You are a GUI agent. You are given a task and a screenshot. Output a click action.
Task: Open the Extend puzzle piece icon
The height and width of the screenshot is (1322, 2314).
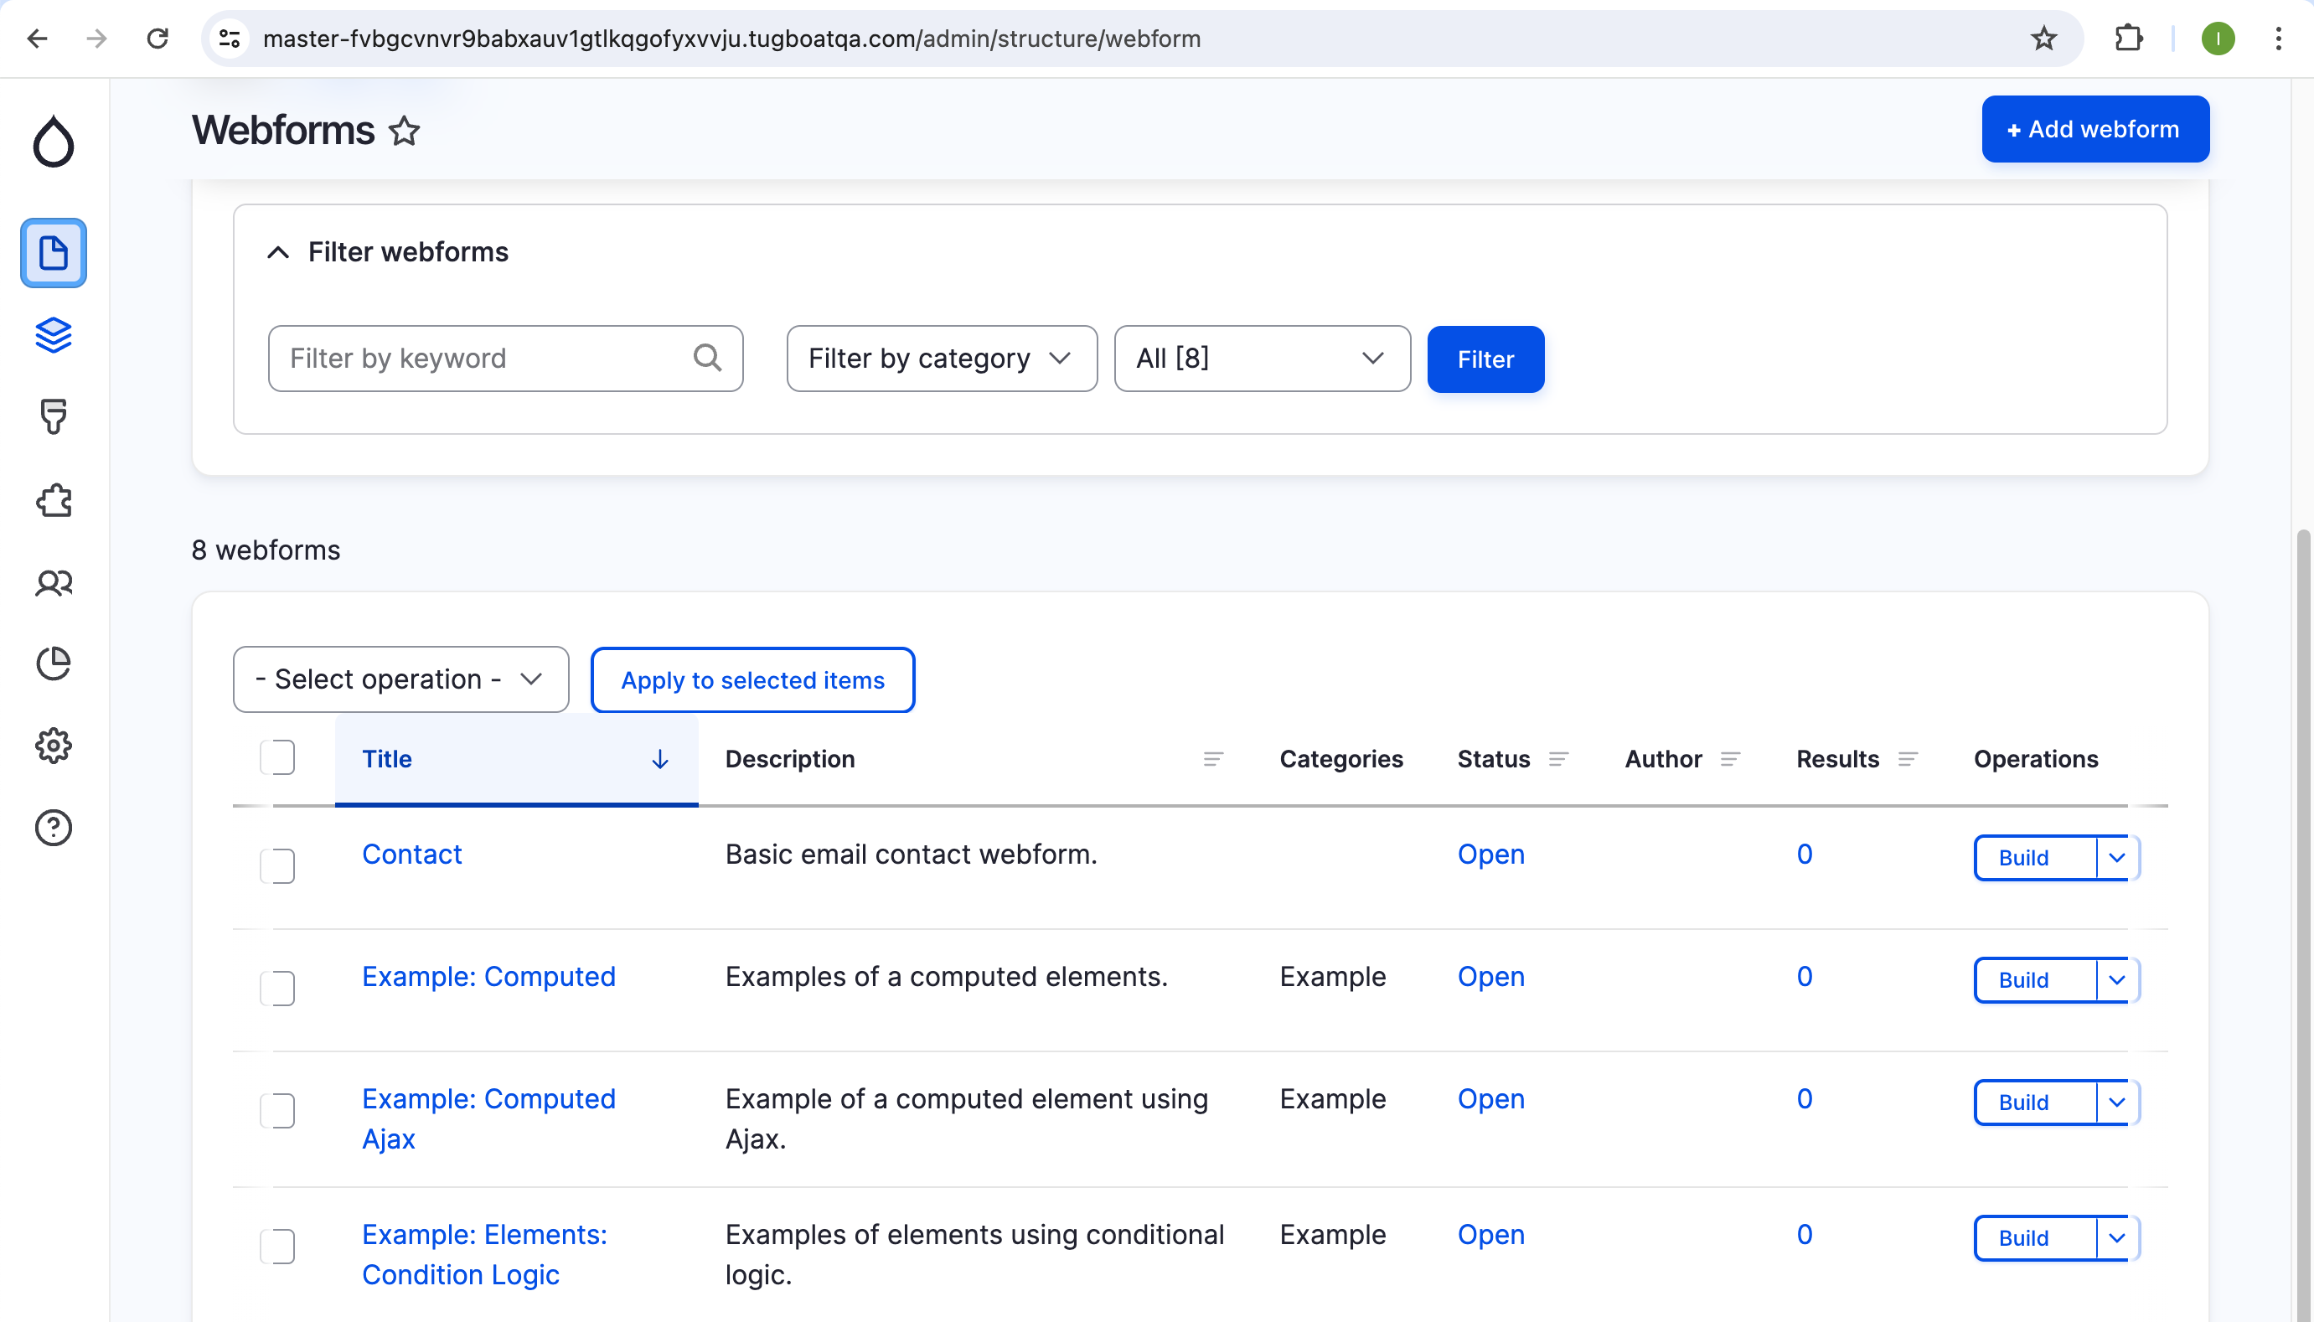pos(54,499)
